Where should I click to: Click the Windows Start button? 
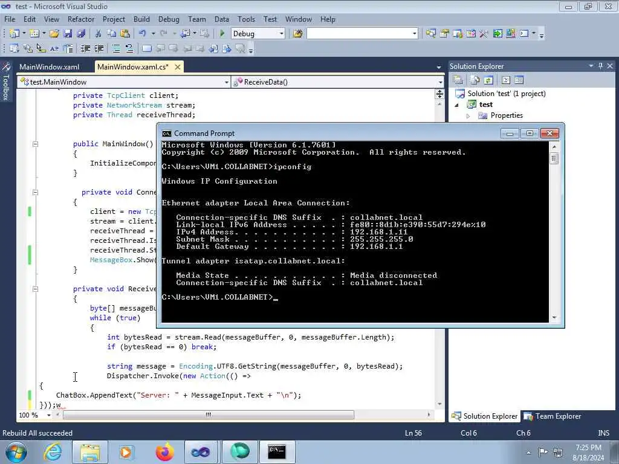[x=16, y=452]
